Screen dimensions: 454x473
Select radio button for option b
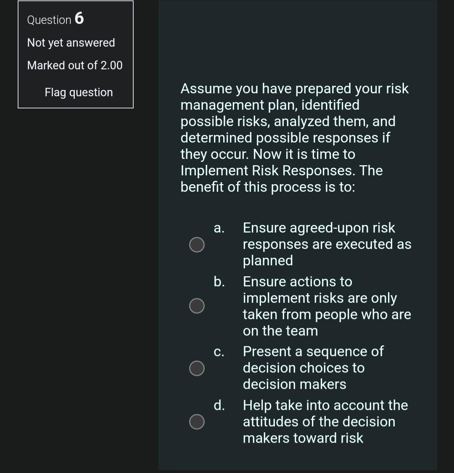(x=197, y=306)
